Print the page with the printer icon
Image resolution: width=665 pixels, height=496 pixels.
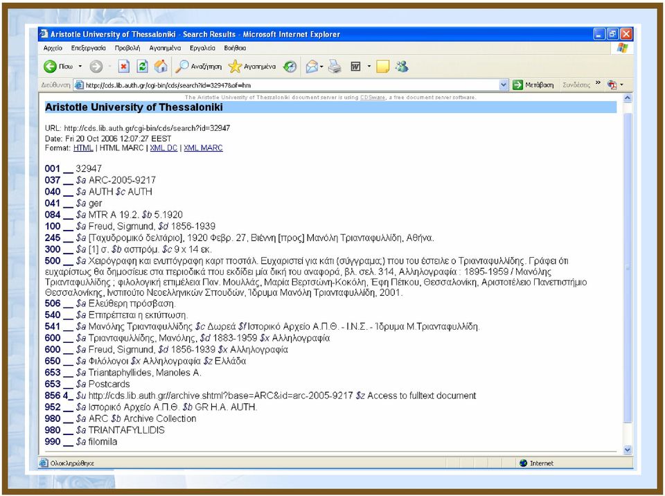pyautogui.click(x=335, y=67)
